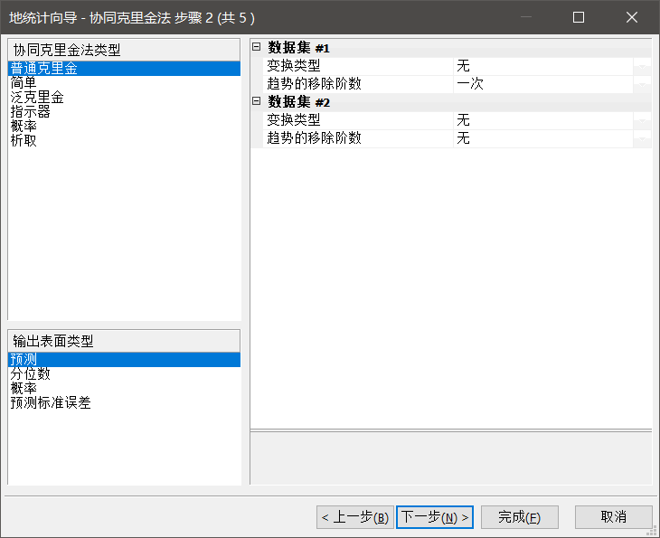Click 变换类型 label under 数据集 #1

click(x=293, y=66)
